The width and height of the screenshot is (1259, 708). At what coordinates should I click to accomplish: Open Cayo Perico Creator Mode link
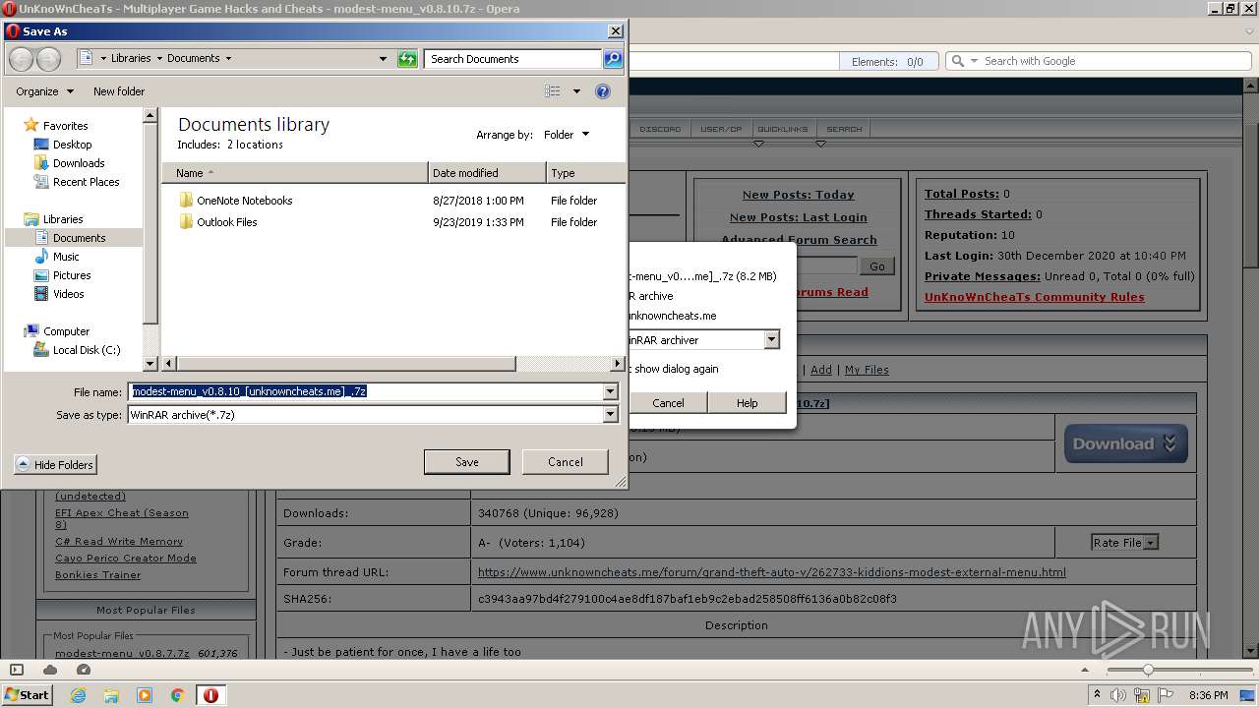pyautogui.click(x=126, y=559)
